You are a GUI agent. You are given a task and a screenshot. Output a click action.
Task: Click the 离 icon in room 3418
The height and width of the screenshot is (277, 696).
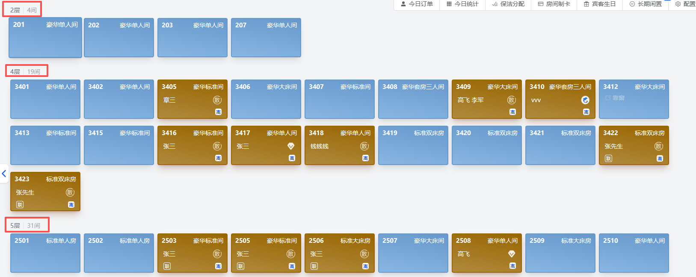(365, 158)
